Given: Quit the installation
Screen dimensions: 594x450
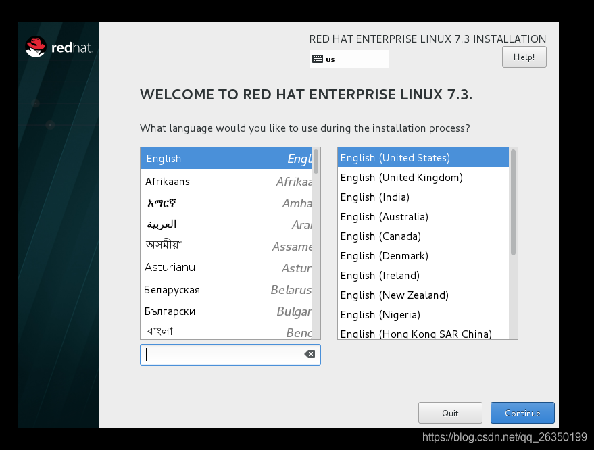Looking at the screenshot, I should tap(450, 413).
